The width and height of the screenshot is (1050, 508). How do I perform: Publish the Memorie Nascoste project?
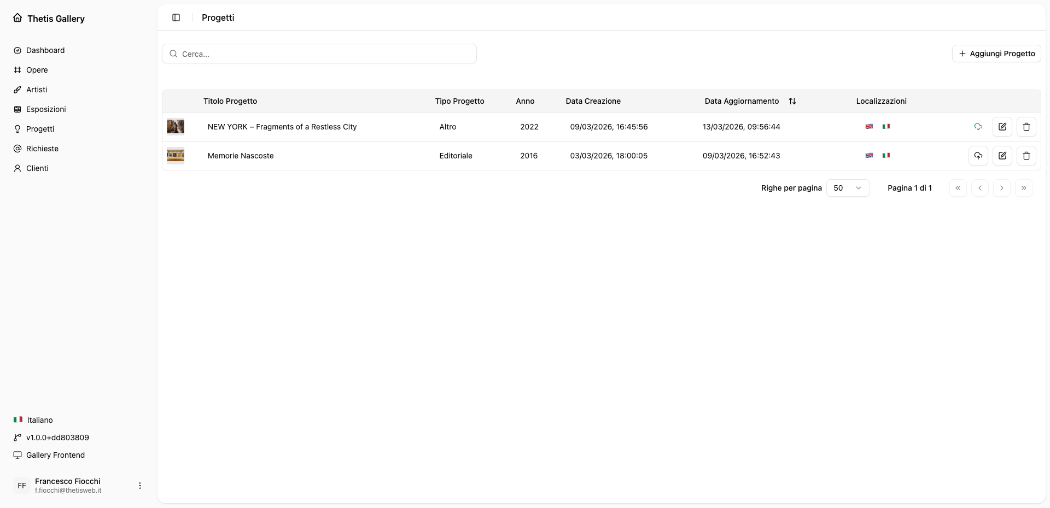pyautogui.click(x=978, y=156)
